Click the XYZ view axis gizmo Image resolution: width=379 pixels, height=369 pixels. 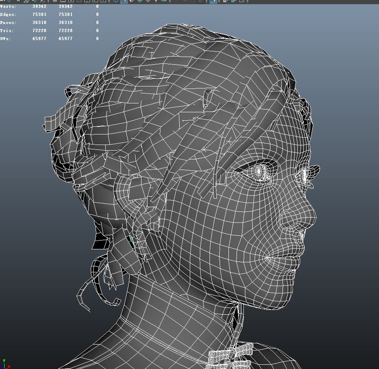(x=5, y=364)
